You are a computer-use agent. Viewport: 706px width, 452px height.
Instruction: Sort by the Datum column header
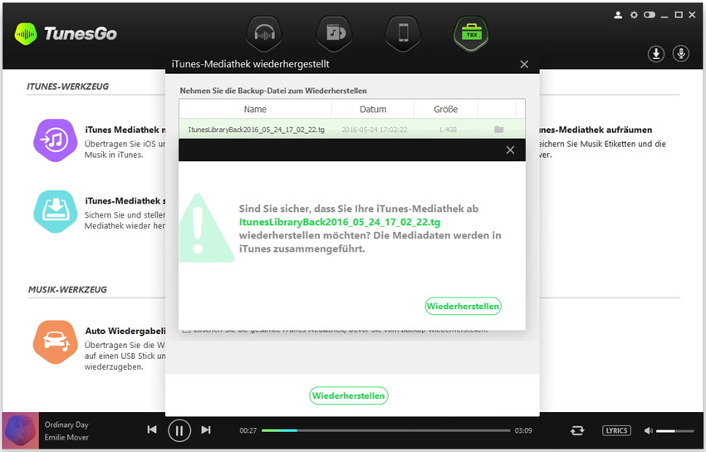pos(373,110)
